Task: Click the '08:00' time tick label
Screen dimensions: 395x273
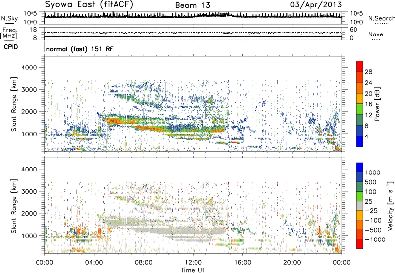Action: point(144,263)
